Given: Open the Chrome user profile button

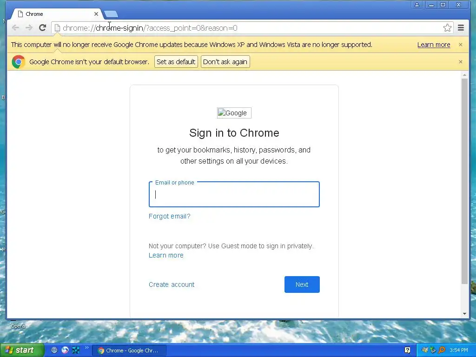Looking at the screenshot, I should 417,5.
